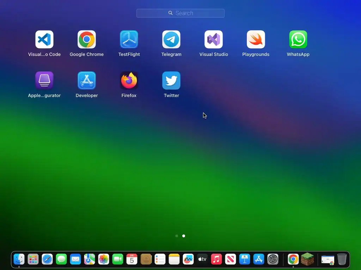
Task: Open Calendar showing date 5
Action: [132, 259]
